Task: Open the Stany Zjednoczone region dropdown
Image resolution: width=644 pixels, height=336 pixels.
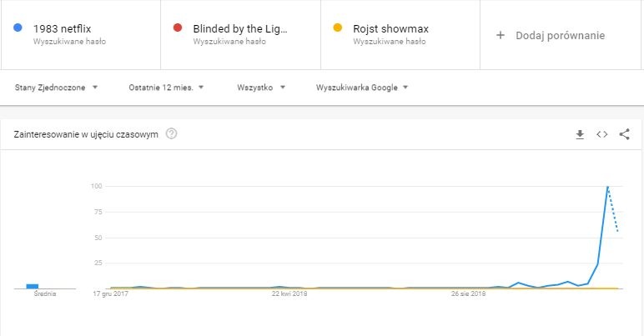Action: (56, 88)
